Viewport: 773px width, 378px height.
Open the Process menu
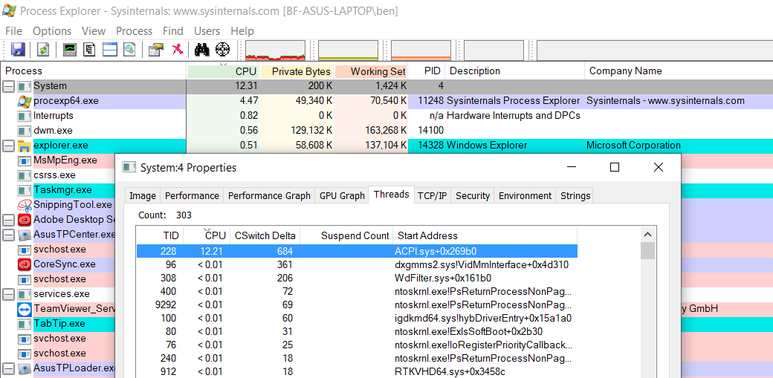click(x=134, y=31)
